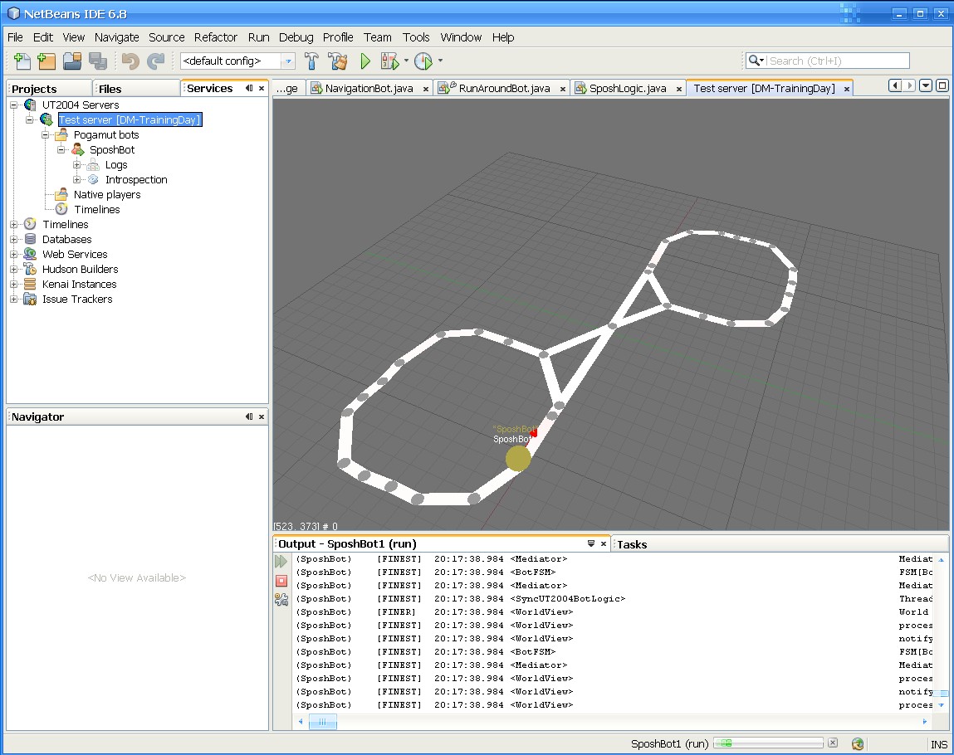Click the New File toolbar icon
This screenshot has width=954, height=755.
coord(22,61)
